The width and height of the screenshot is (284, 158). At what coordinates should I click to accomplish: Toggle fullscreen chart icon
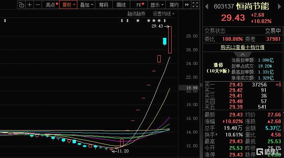[x=195, y=5]
